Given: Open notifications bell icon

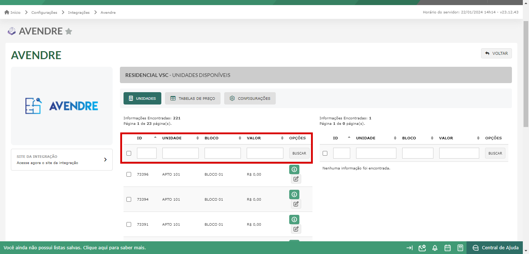Looking at the screenshot, I should tap(435, 248).
